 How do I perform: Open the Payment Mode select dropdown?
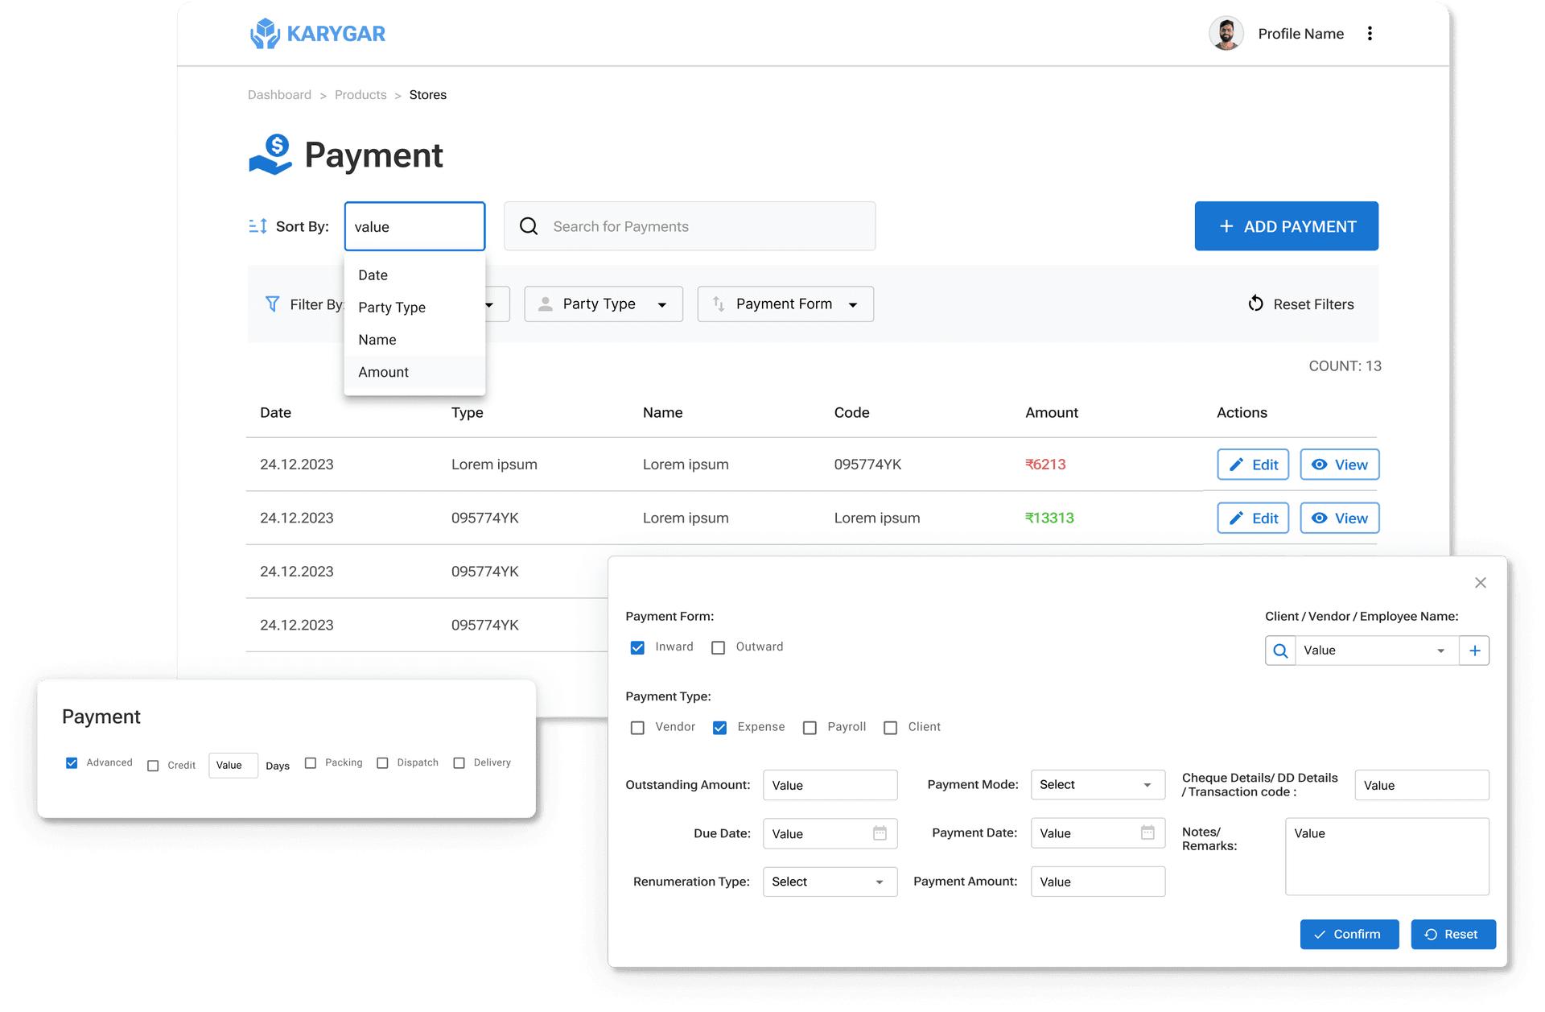click(1097, 785)
